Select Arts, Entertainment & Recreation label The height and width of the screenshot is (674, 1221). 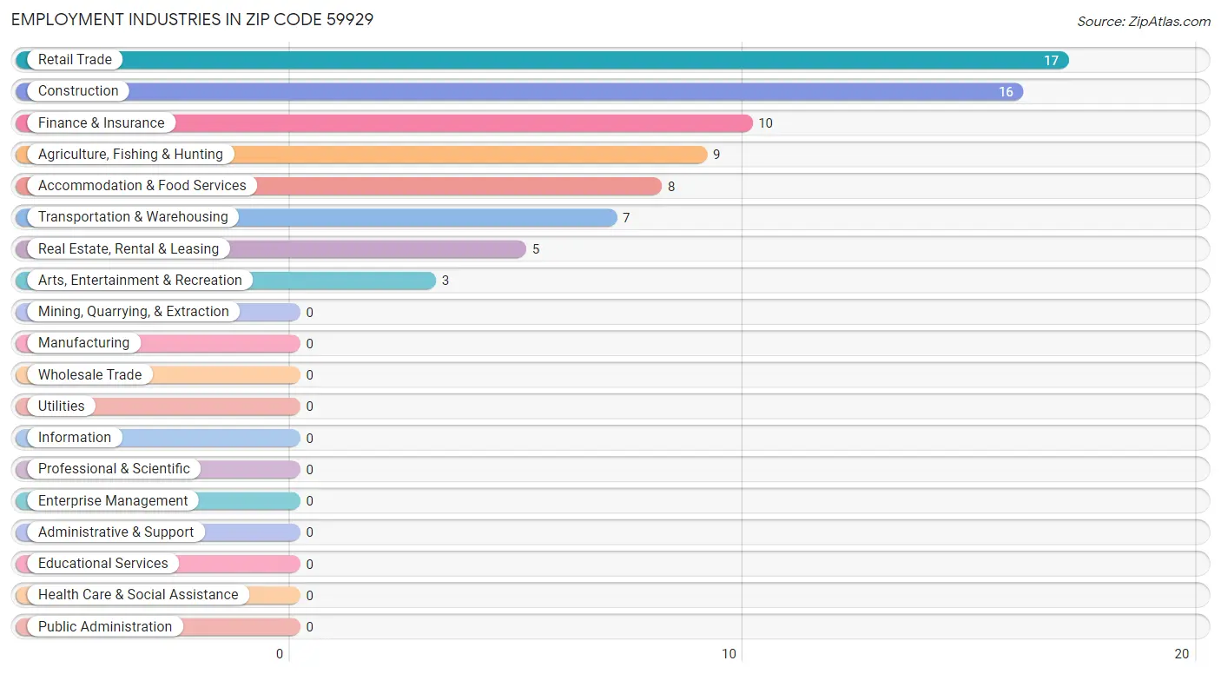click(x=140, y=281)
